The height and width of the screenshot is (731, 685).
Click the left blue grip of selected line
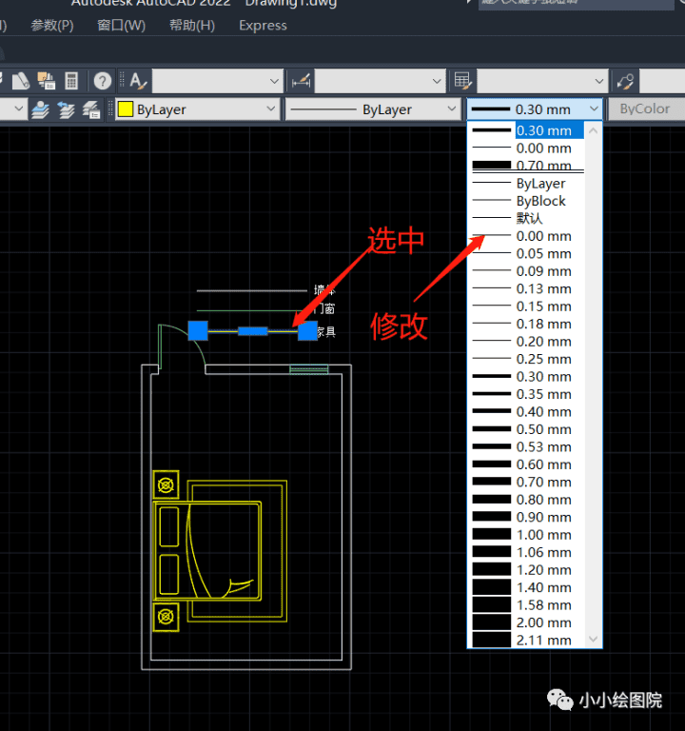[x=198, y=330]
